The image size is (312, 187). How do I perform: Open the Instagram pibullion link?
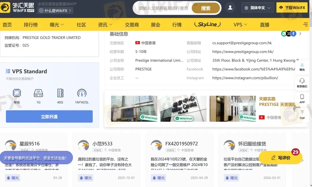coord(245,78)
